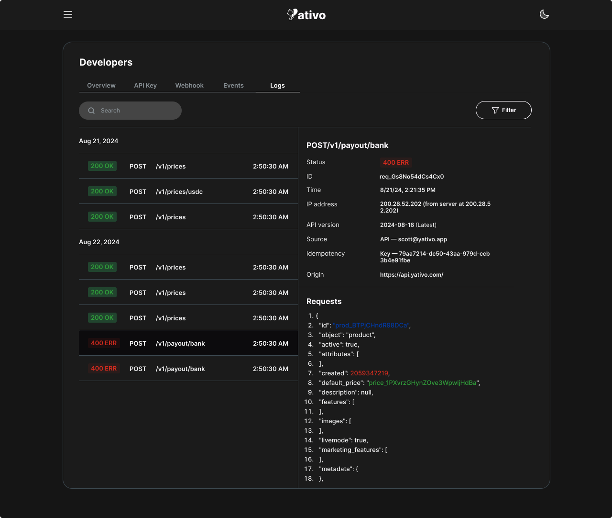Click the API version 2024-08-16 value
The image size is (612, 518).
click(408, 225)
